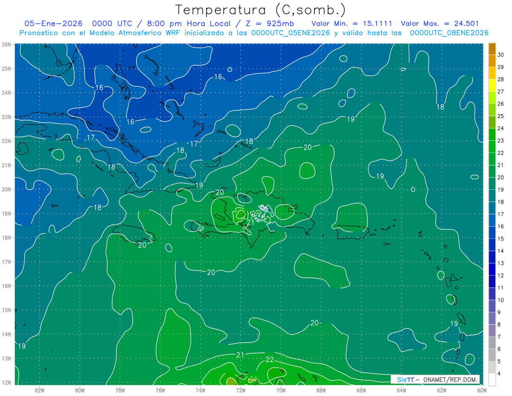The height and width of the screenshot is (396, 512).
Task: Click the '70W' longitude axis label
Action: [x=281, y=390]
